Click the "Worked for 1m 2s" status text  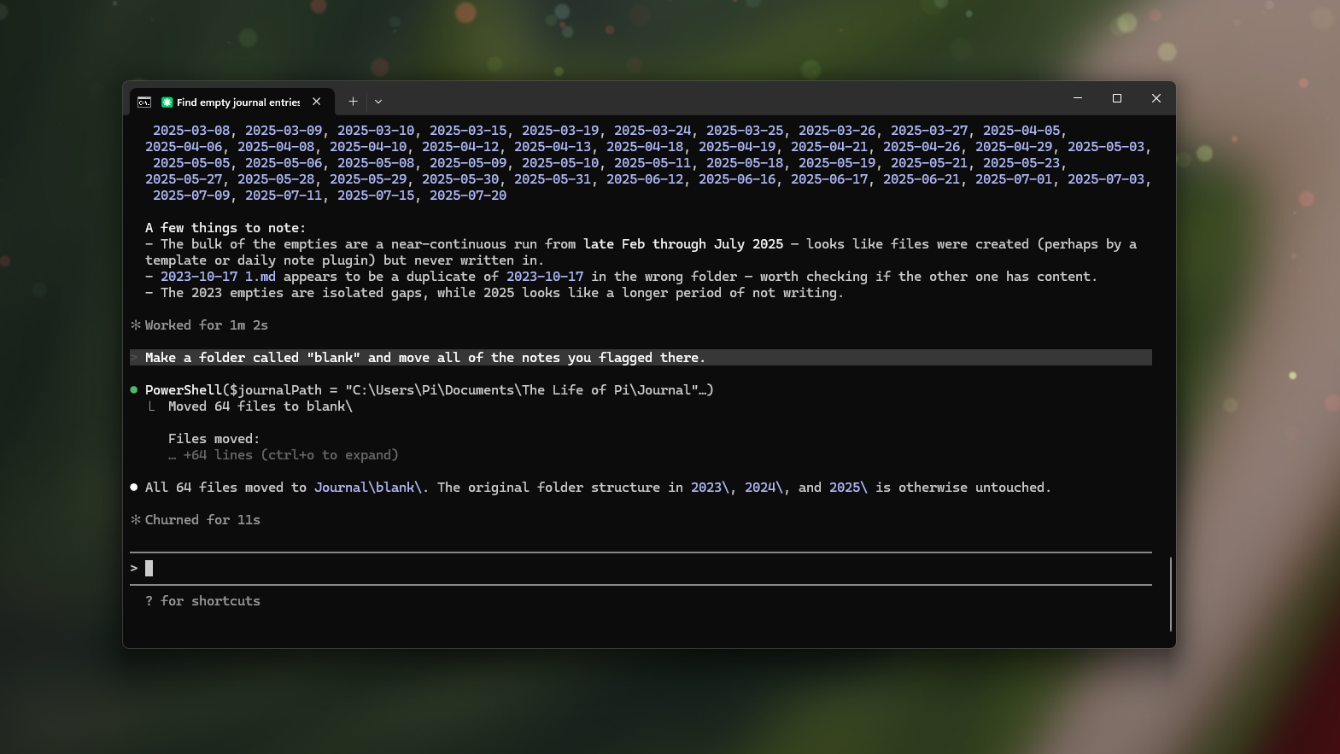point(207,325)
